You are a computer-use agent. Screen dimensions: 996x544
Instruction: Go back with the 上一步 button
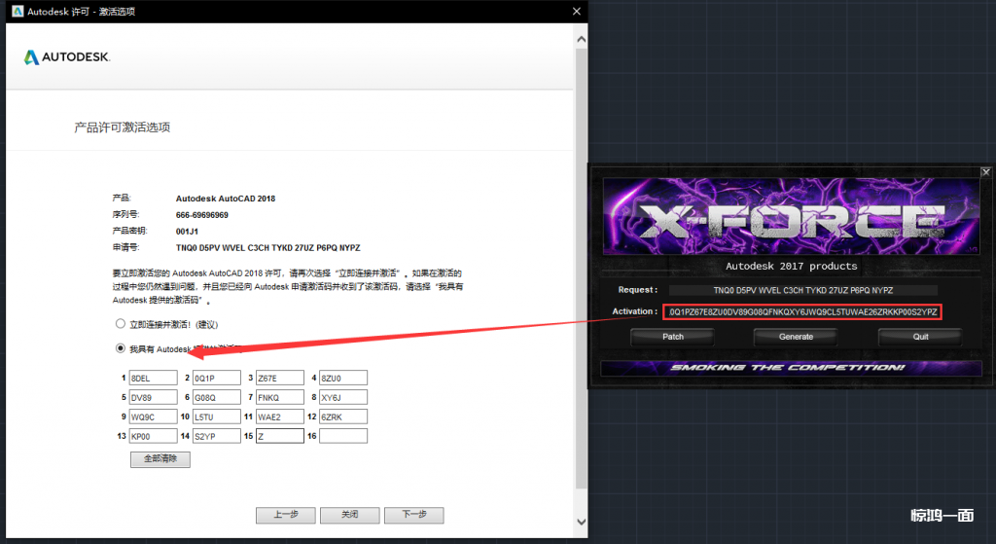285,515
